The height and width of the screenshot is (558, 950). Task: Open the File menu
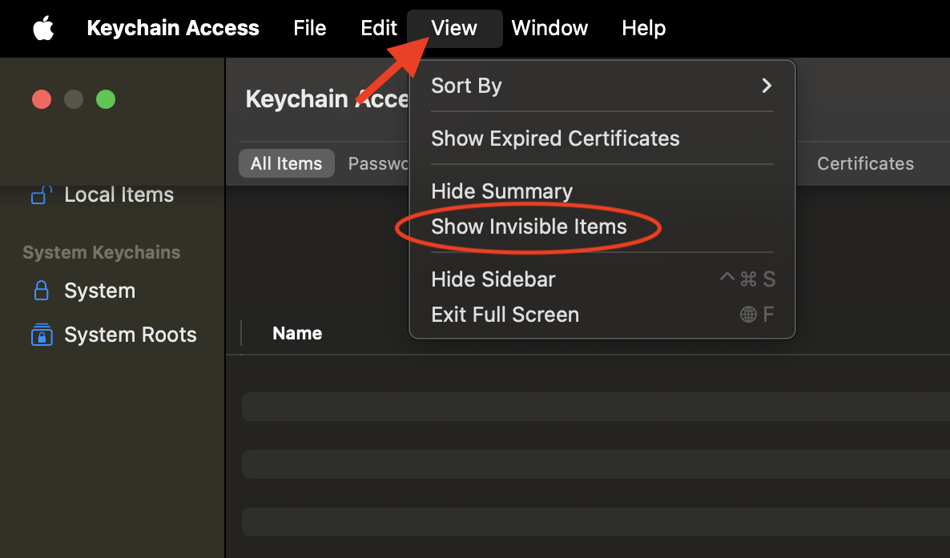coord(309,29)
